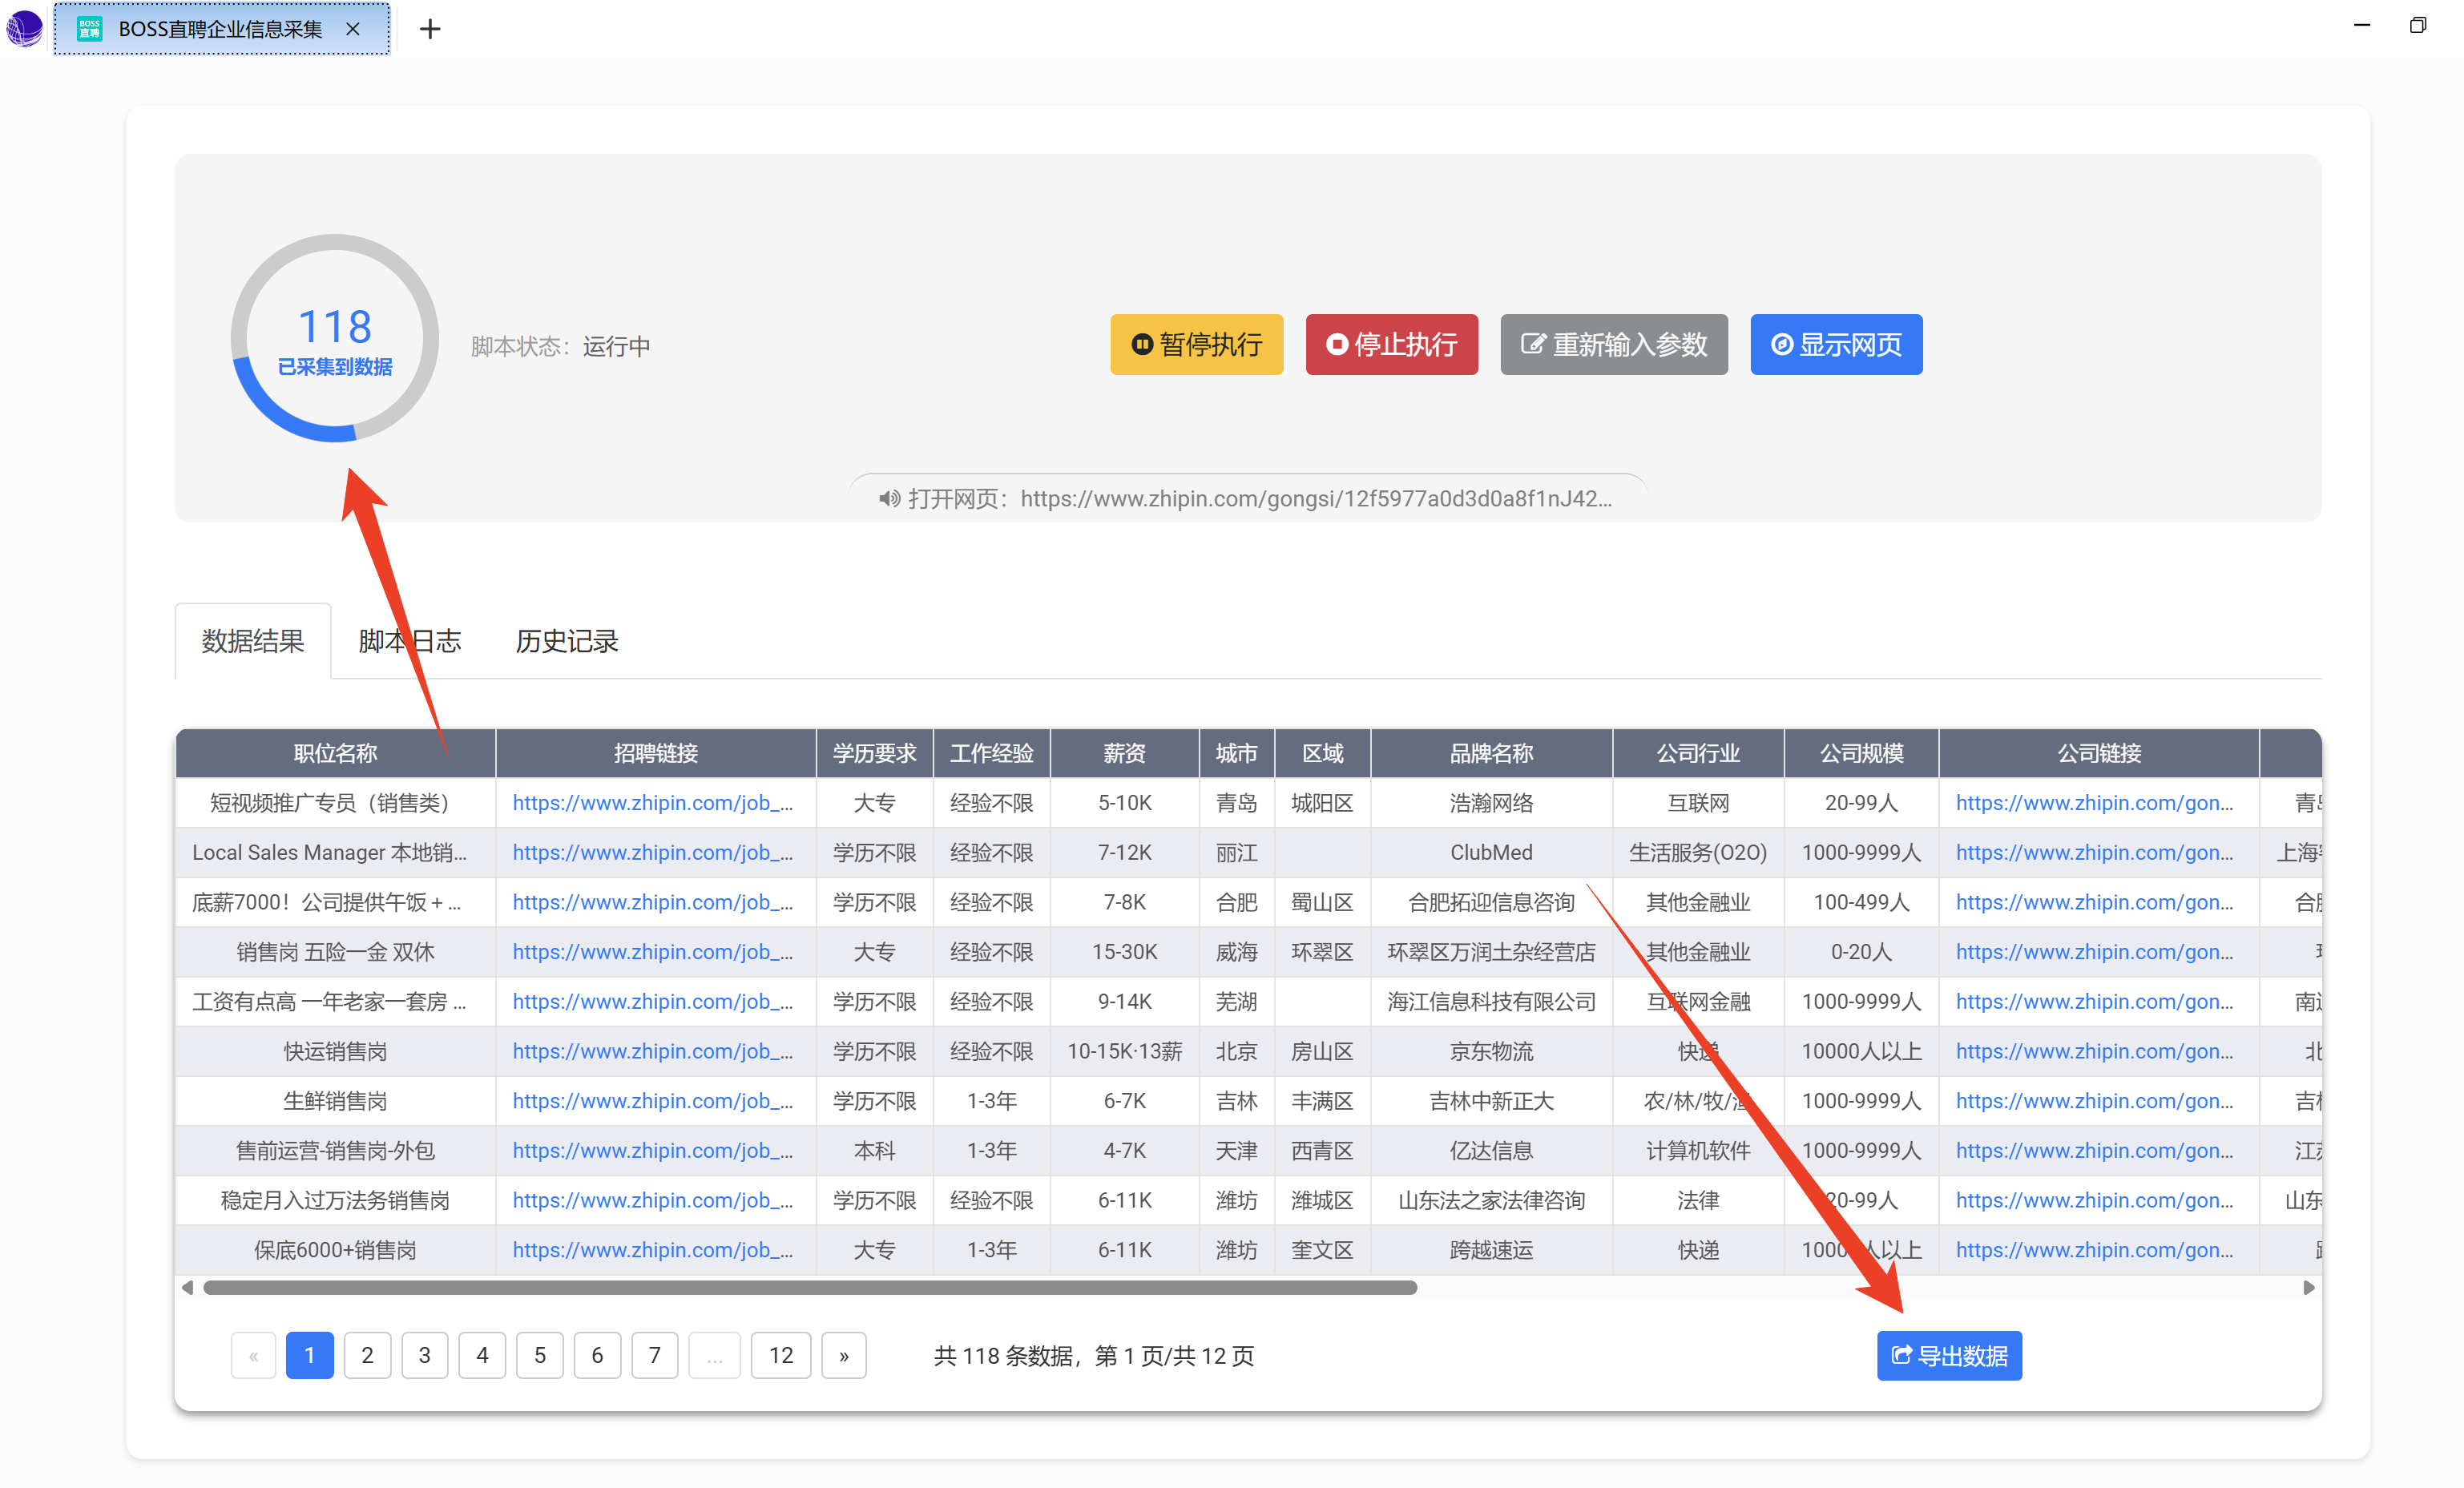2464x1488 pixels.
Task: Click the speaker icon beside 打开网页 message
Action: [x=889, y=499]
